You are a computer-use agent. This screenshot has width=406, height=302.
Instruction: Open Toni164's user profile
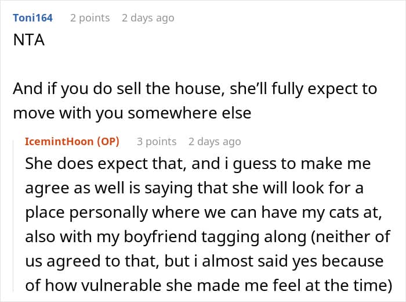32,18
